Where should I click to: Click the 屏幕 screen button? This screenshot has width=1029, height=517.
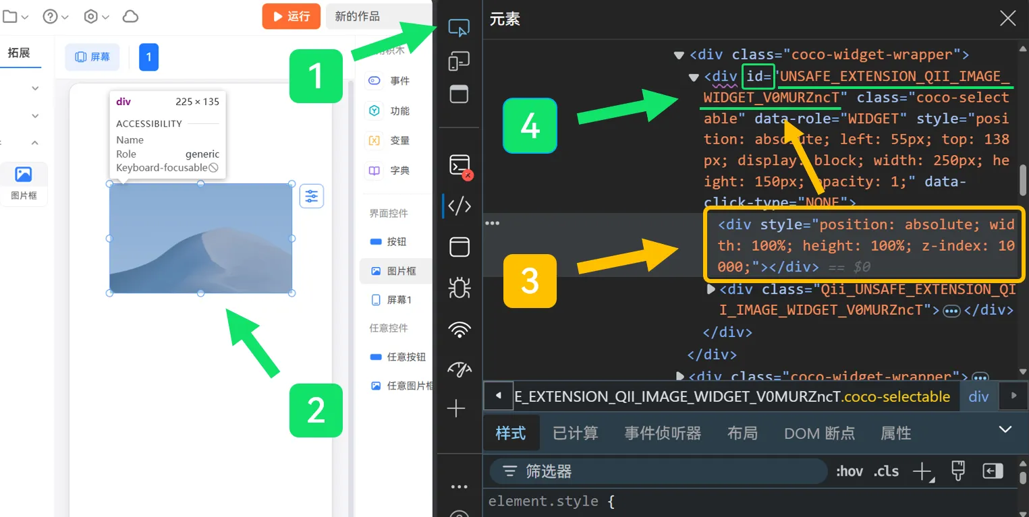[x=92, y=57]
